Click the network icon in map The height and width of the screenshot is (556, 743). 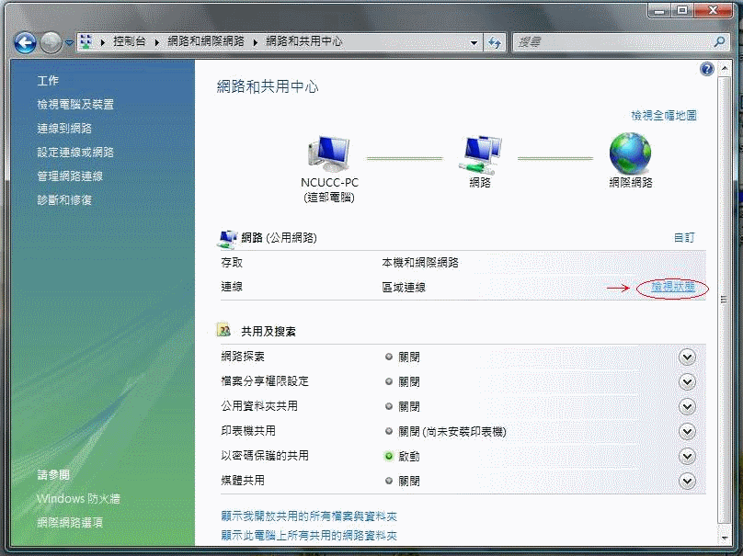point(480,153)
